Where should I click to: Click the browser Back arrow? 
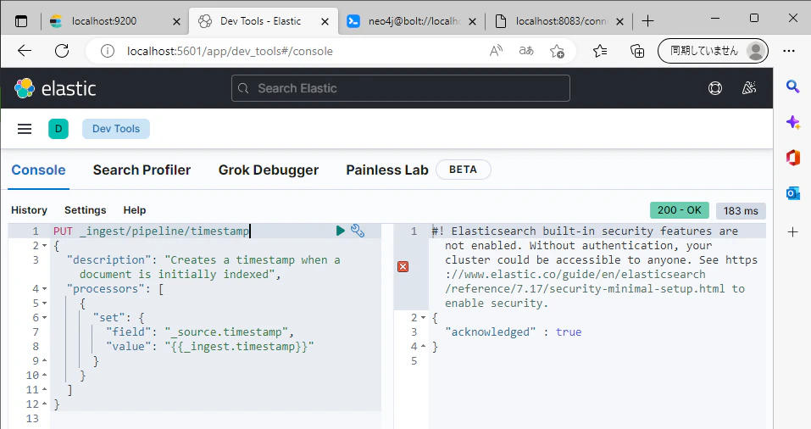pos(25,51)
